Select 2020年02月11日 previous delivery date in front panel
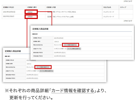Viewport: 135px width, 103px height. 60,53
